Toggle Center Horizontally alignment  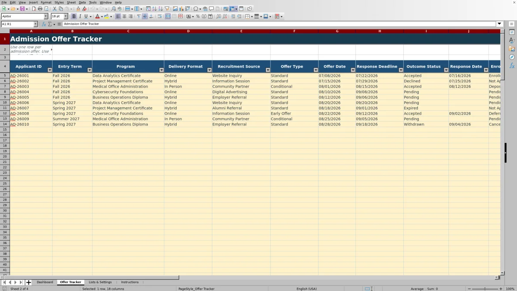coord(125,16)
